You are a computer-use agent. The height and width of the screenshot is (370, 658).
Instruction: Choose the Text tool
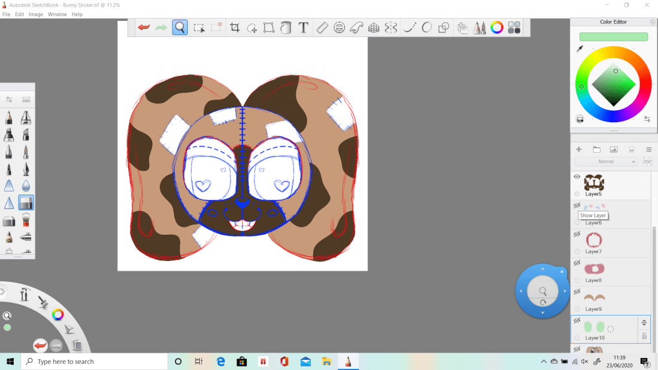tap(304, 28)
